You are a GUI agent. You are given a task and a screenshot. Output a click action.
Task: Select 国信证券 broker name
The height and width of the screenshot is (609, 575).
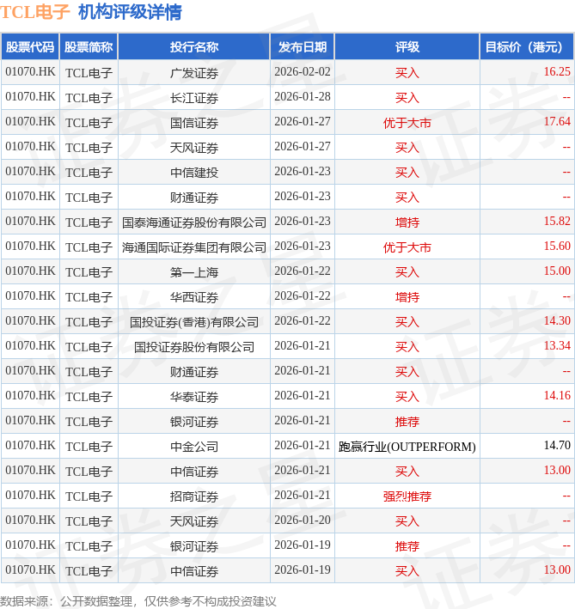tap(194, 123)
